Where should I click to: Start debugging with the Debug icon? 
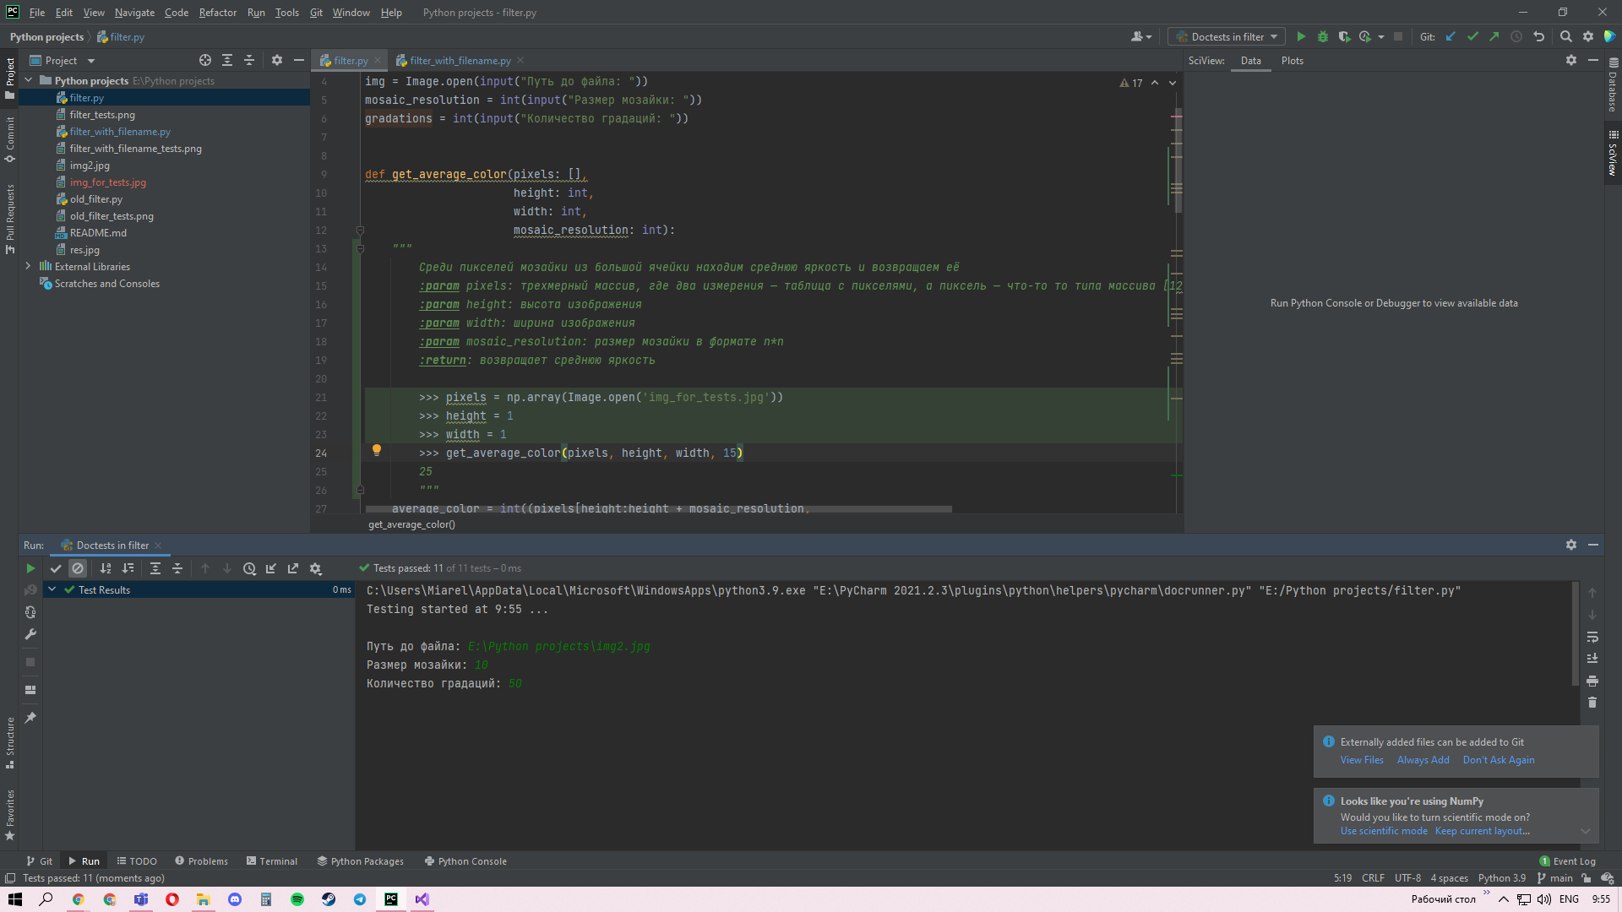click(x=1322, y=36)
